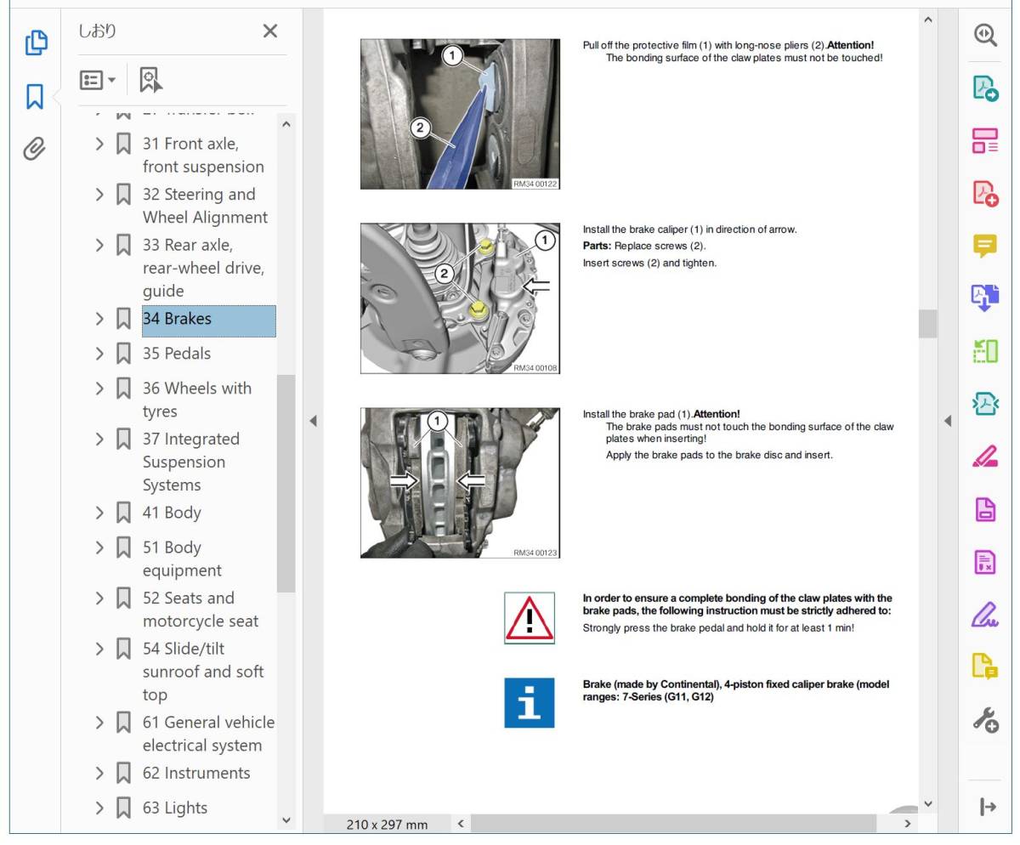Open the teal Scan & OCR tool
Viewport: 1020px width, 845px height.
pyautogui.click(x=985, y=403)
